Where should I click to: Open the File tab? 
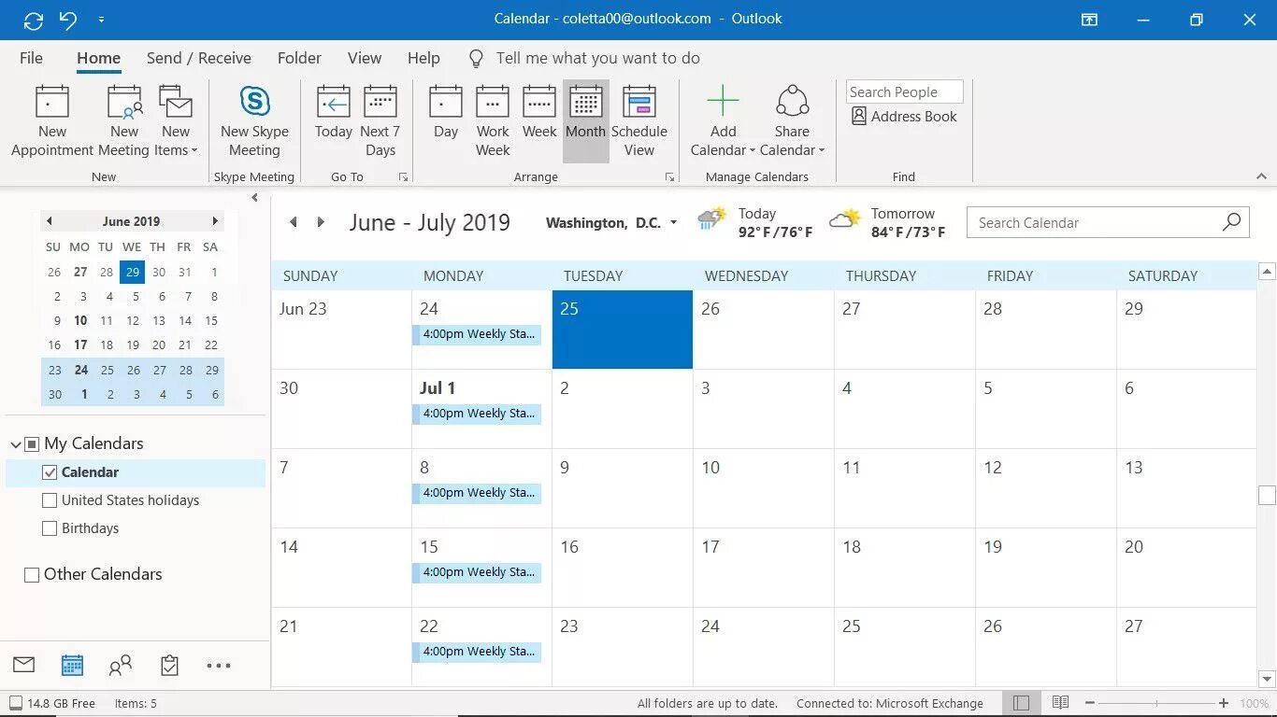coord(31,58)
